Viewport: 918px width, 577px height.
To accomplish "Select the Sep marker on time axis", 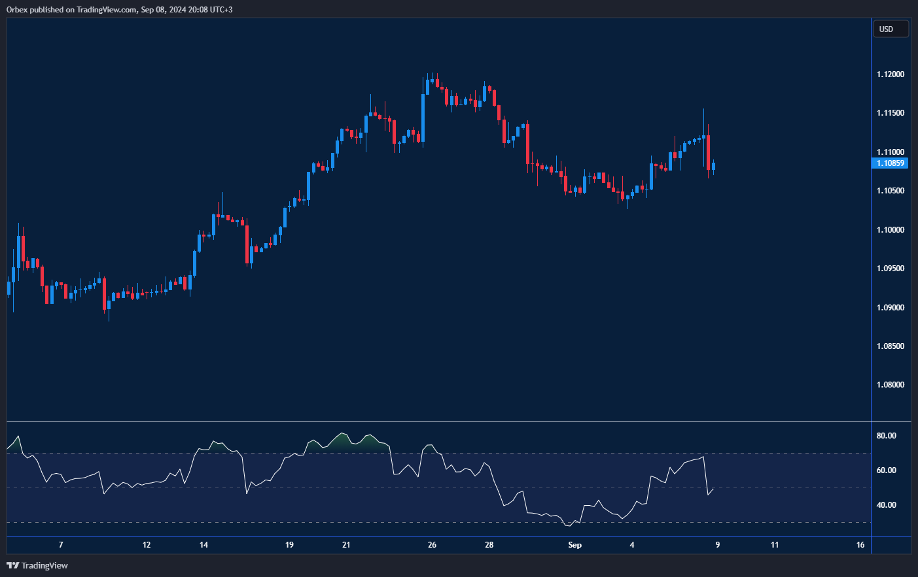I will (574, 545).
